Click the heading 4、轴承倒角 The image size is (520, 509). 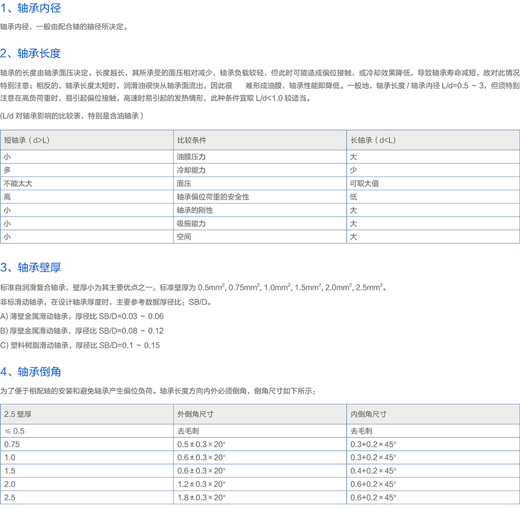pos(31,371)
